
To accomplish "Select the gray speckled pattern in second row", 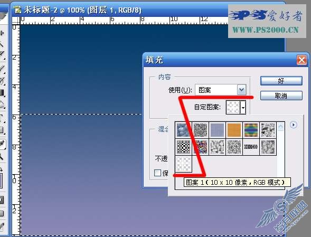I will click(234, 147).
